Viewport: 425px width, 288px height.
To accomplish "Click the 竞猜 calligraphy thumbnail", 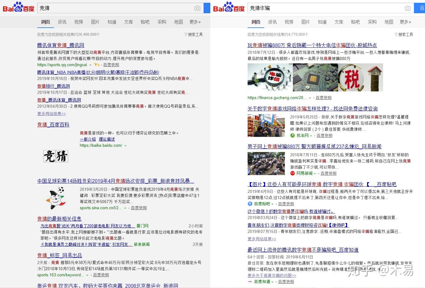I will pos(56,156).
